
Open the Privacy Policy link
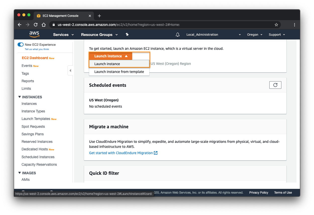[259, 193]
